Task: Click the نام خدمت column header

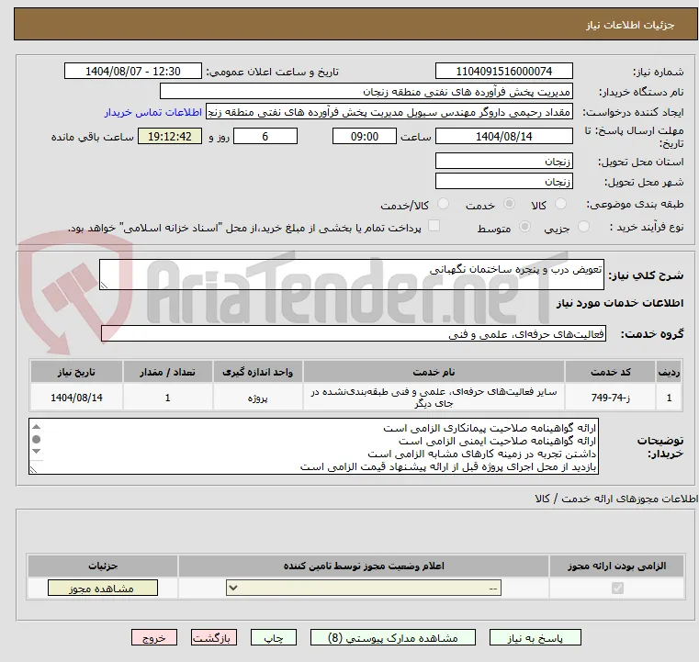Action: pos(434,372)
